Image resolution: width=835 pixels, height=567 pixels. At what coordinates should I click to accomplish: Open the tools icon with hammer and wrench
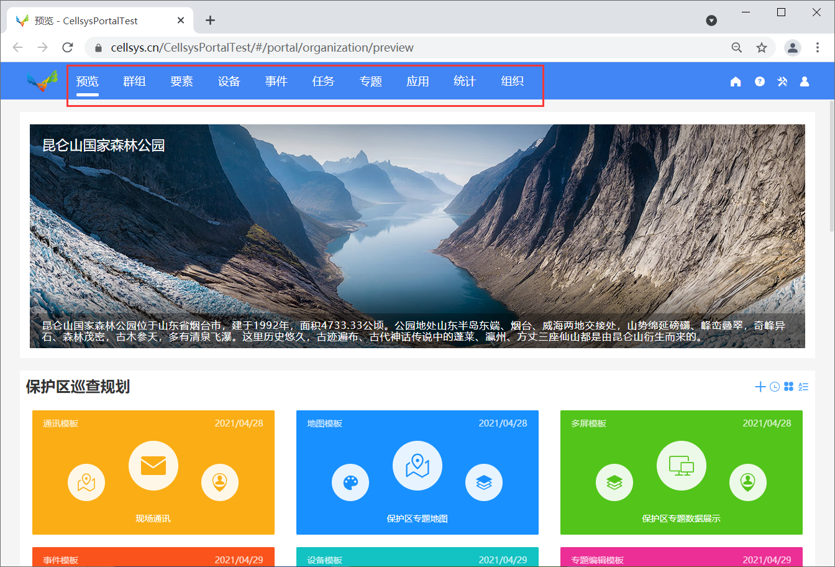click(782, 81)
